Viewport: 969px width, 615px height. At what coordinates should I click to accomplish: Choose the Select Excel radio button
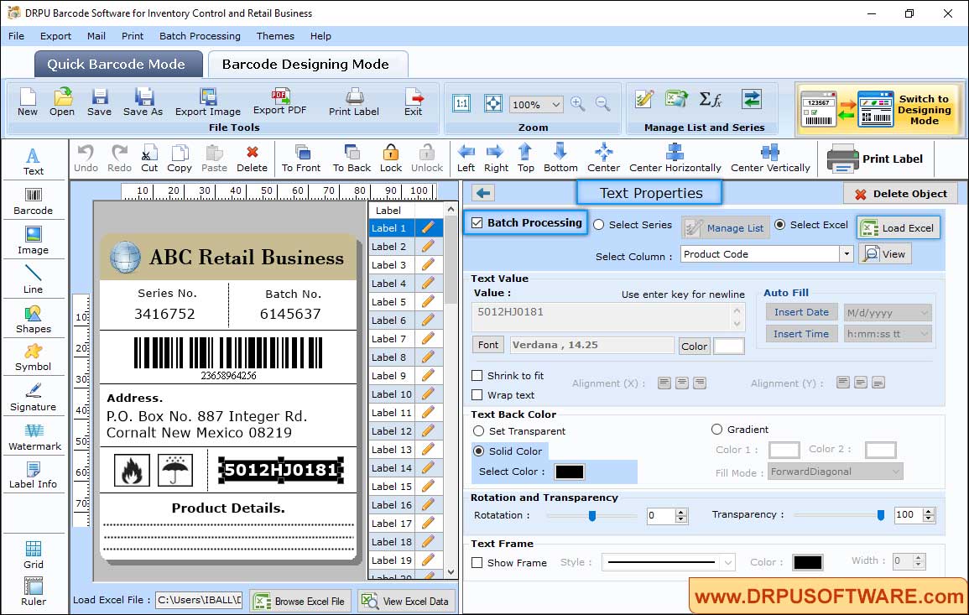pos(780,225)
